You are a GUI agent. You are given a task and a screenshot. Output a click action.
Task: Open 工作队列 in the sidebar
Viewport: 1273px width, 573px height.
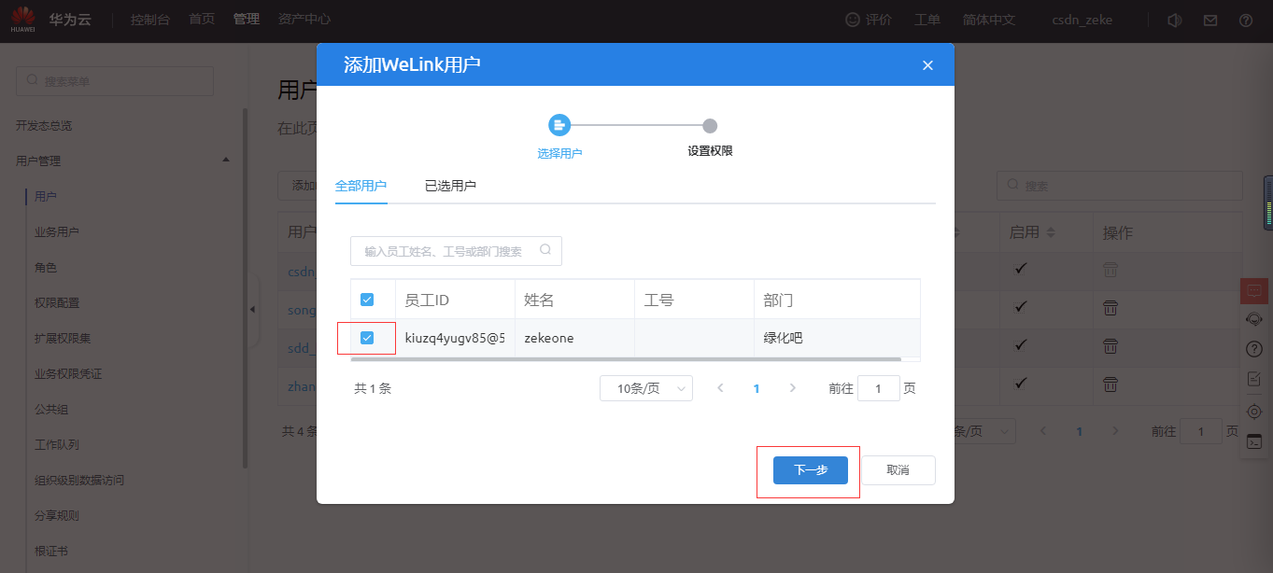click(x=57, y=444)
